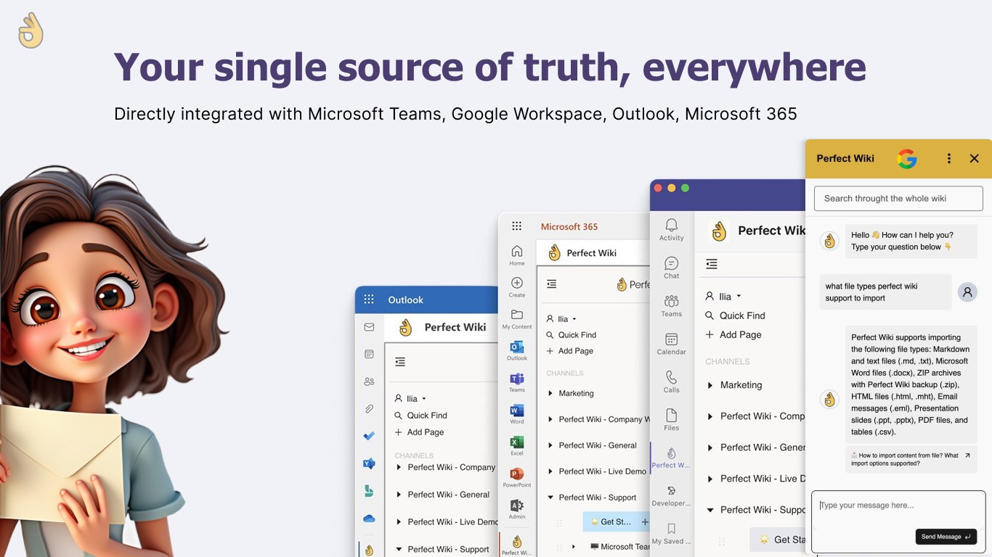
Task: Expand Perfect Wiki - Company in Outlook window
Action: coord(399,467)
